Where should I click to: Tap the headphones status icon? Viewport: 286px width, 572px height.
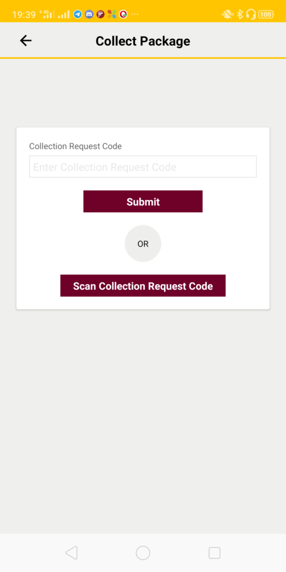click(251, 15)
